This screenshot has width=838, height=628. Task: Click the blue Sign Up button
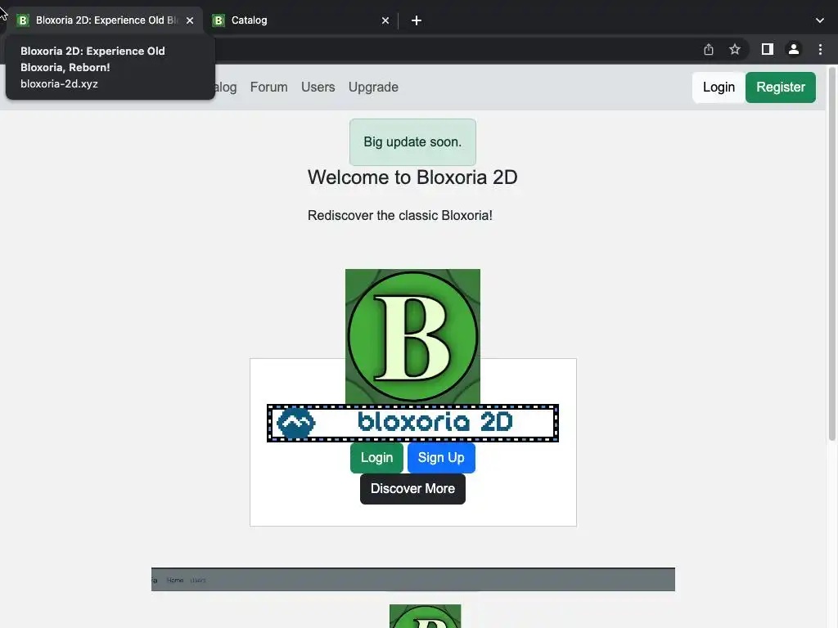(441, 458)
